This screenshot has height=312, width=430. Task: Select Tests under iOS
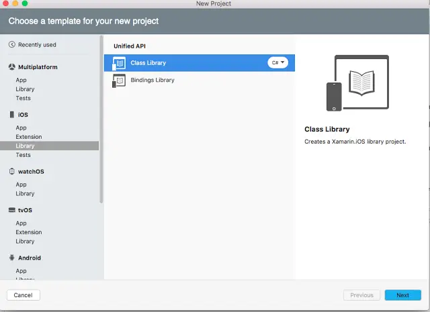coord(23,155)
